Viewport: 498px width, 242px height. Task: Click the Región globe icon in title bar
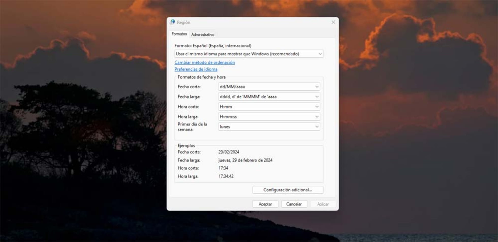173,22
